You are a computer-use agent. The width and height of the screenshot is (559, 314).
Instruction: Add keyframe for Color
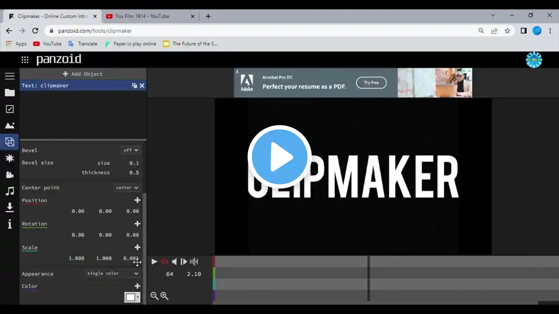point(137,286)
